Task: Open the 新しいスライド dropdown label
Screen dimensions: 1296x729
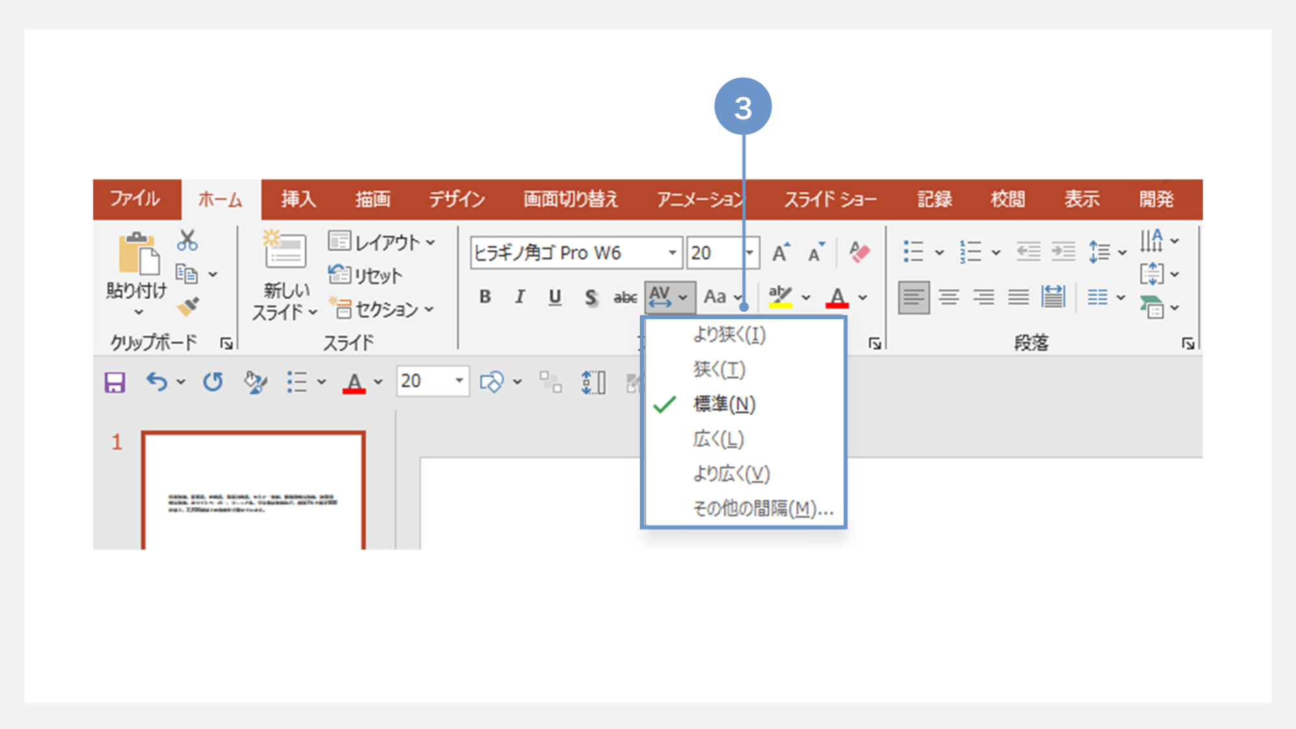Action: pyautogui.click(x=285, y=301)
